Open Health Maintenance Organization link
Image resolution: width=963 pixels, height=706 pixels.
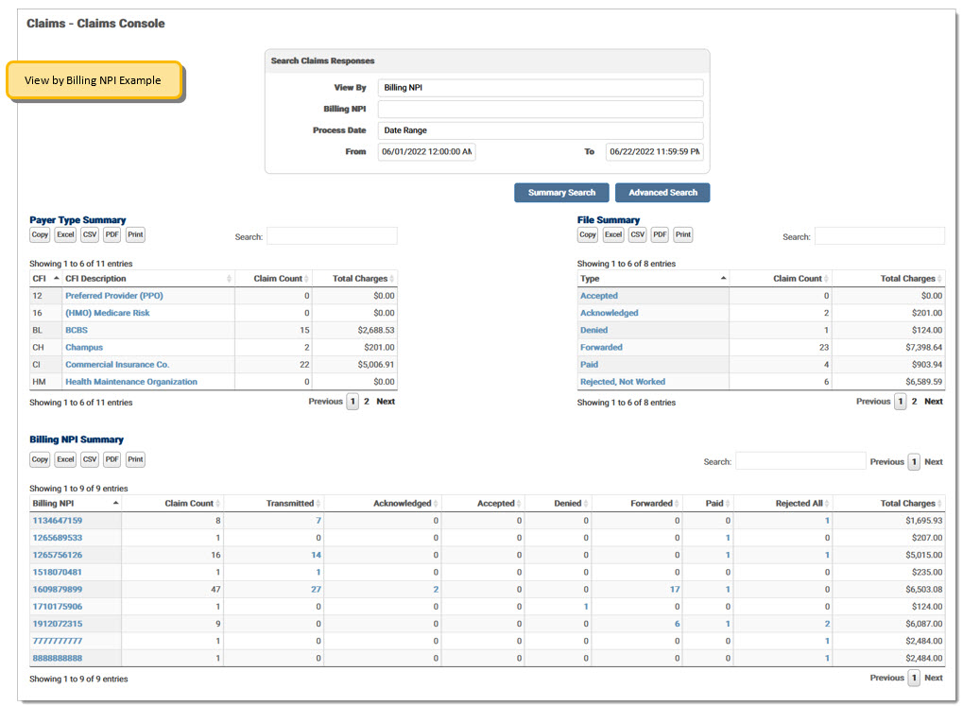pos(131,382)
